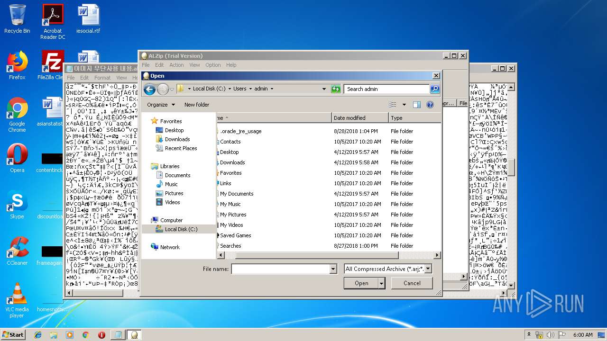Select the .oracle_jre_usage folder

[x=240, y=131]
